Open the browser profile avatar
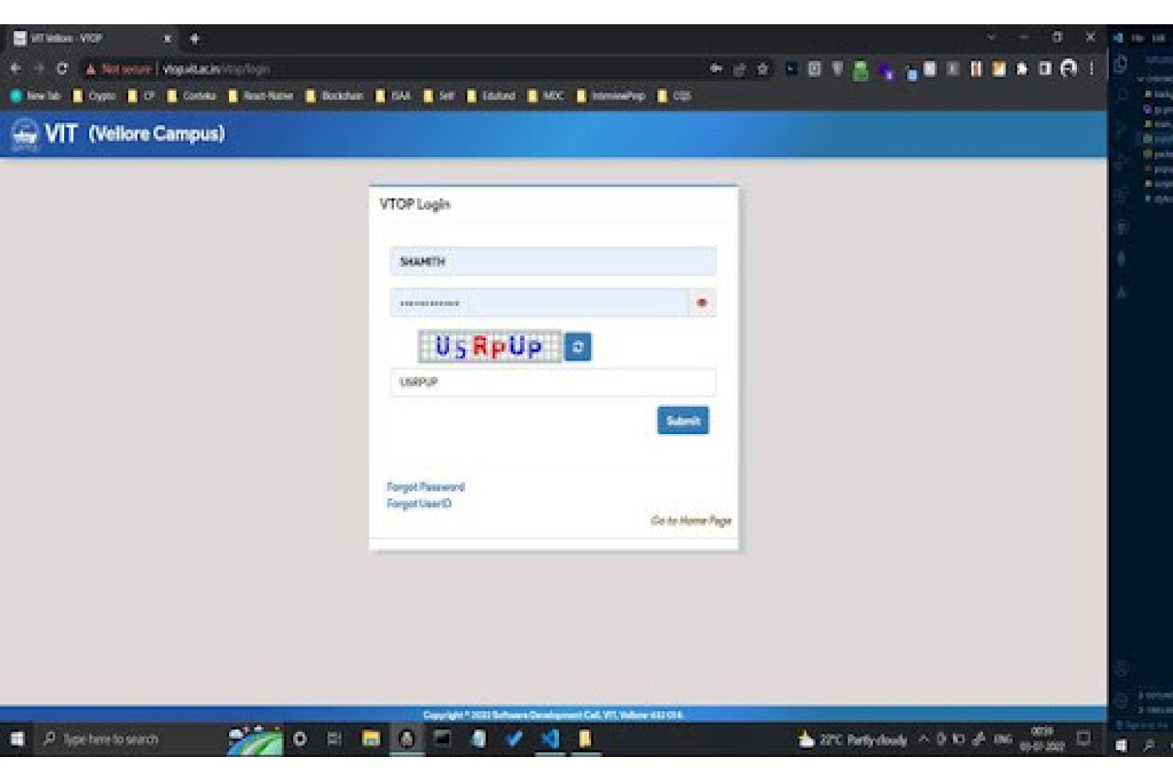The image size is (1173, 782). coord(1068,69)
